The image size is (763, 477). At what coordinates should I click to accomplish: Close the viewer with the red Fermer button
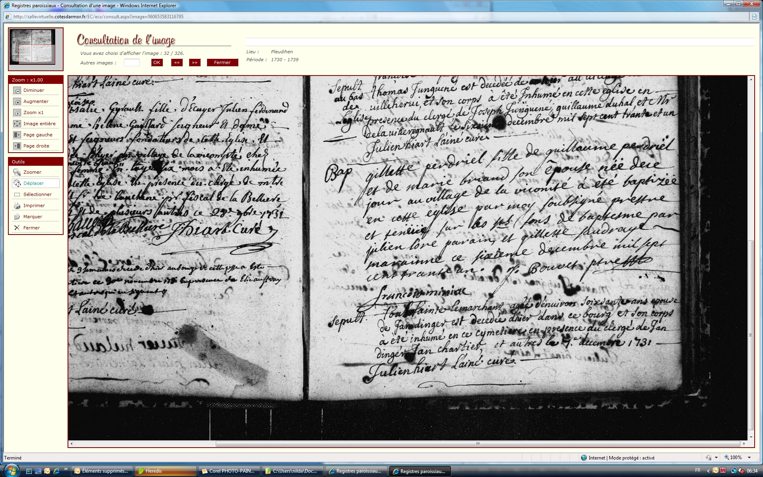(222, 62)
